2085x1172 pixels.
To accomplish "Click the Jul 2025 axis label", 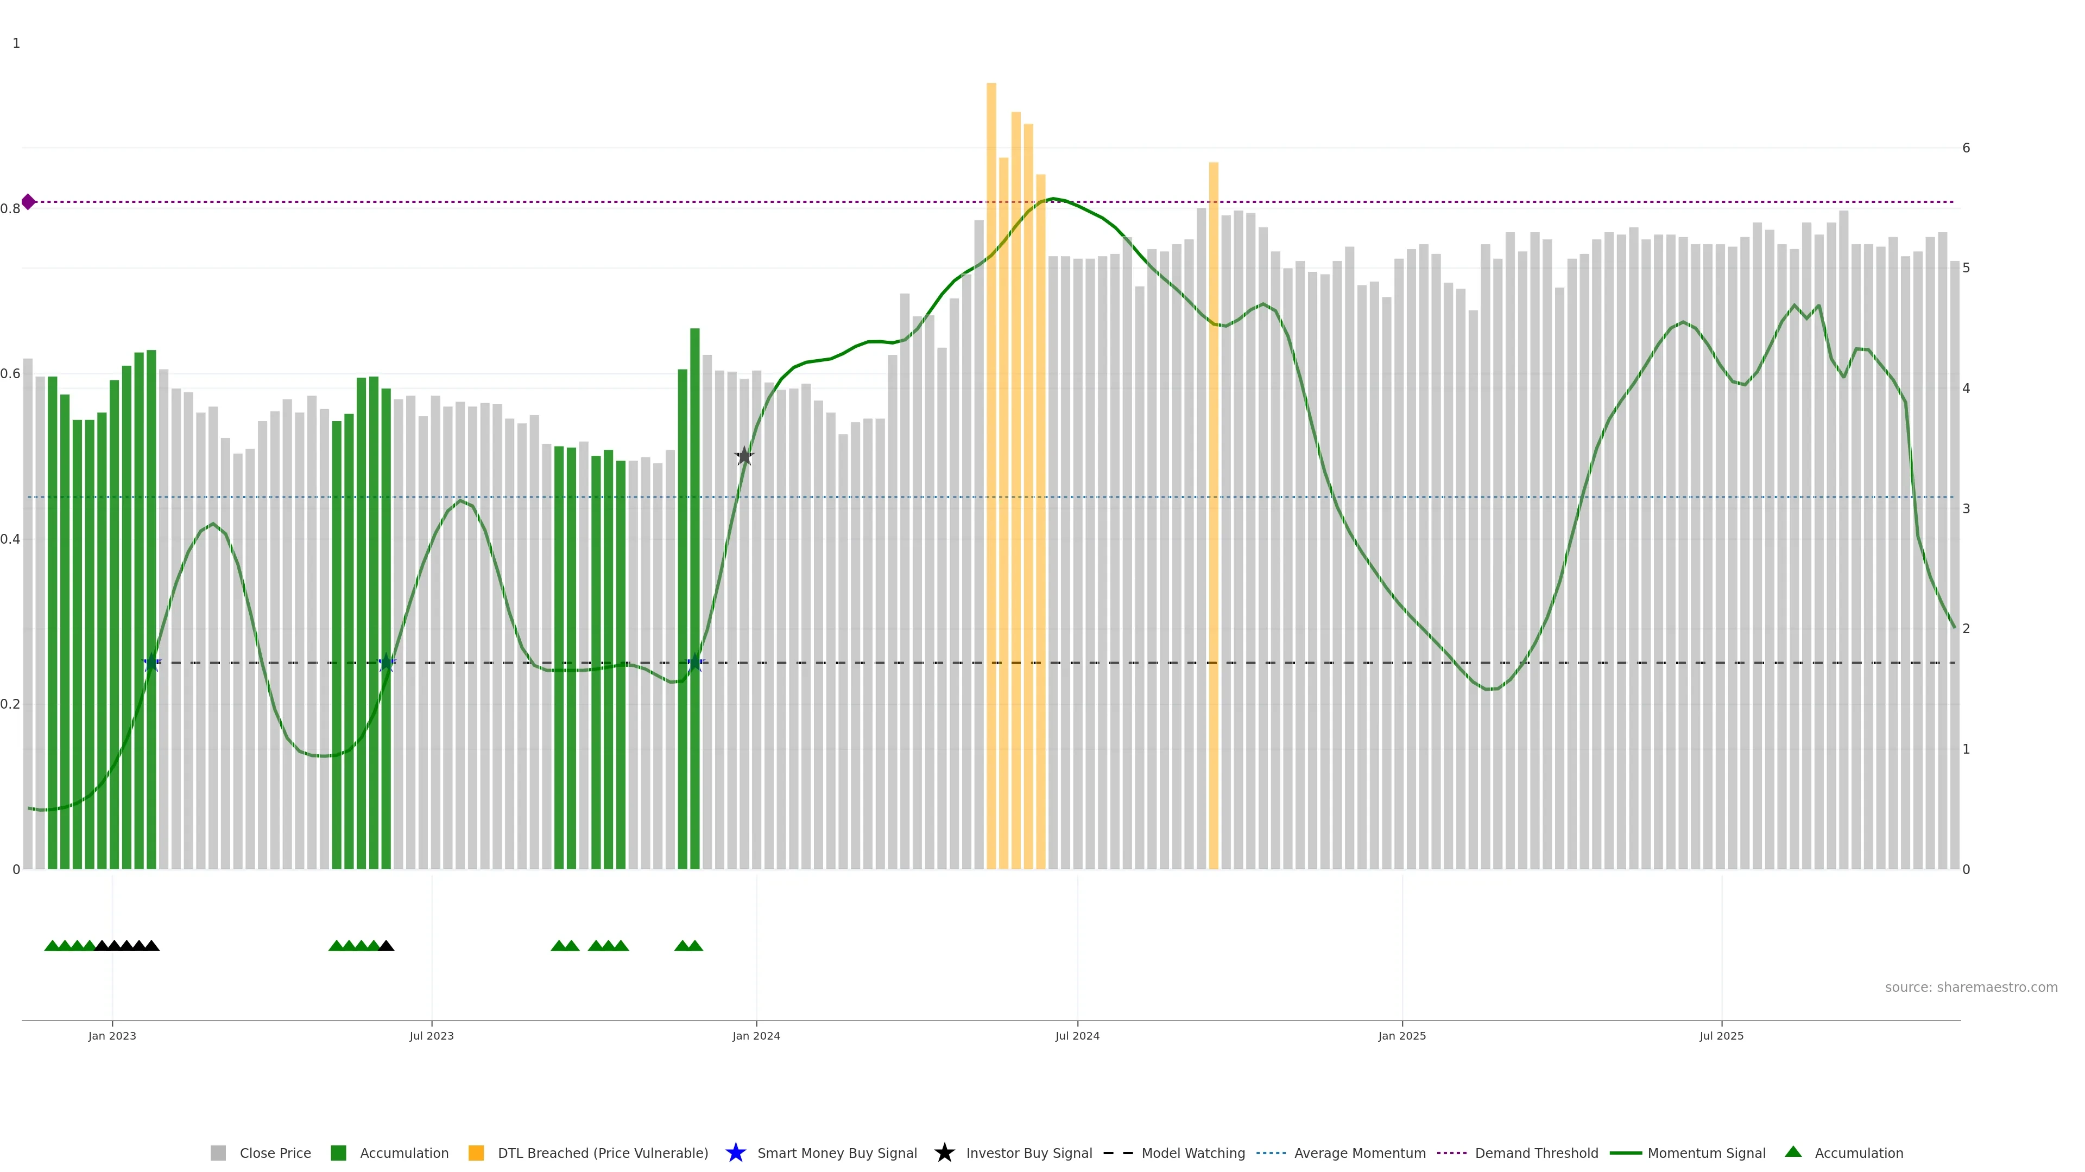I will coord(1721,1036).
